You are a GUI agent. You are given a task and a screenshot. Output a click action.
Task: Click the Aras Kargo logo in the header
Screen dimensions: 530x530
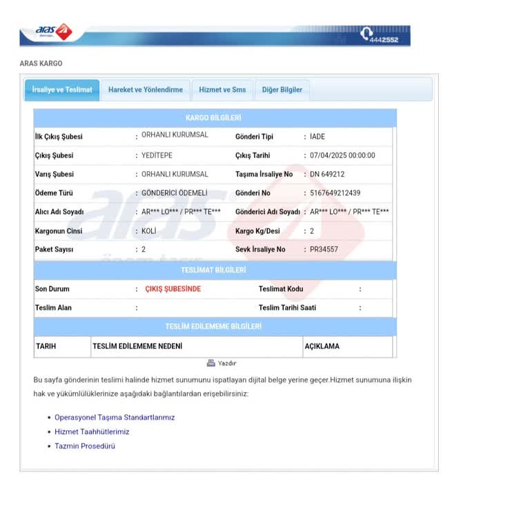(54, 32)
